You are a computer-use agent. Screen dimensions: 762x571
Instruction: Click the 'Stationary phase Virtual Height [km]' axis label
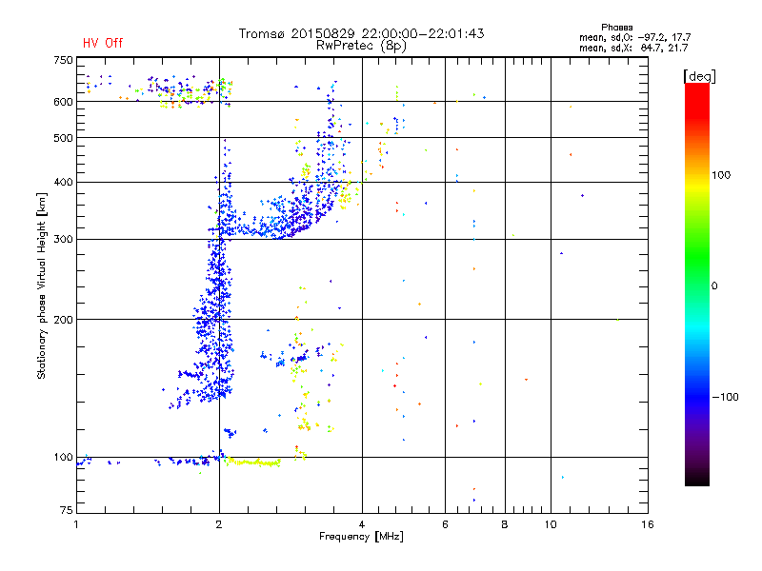click(x=41, y=285)
